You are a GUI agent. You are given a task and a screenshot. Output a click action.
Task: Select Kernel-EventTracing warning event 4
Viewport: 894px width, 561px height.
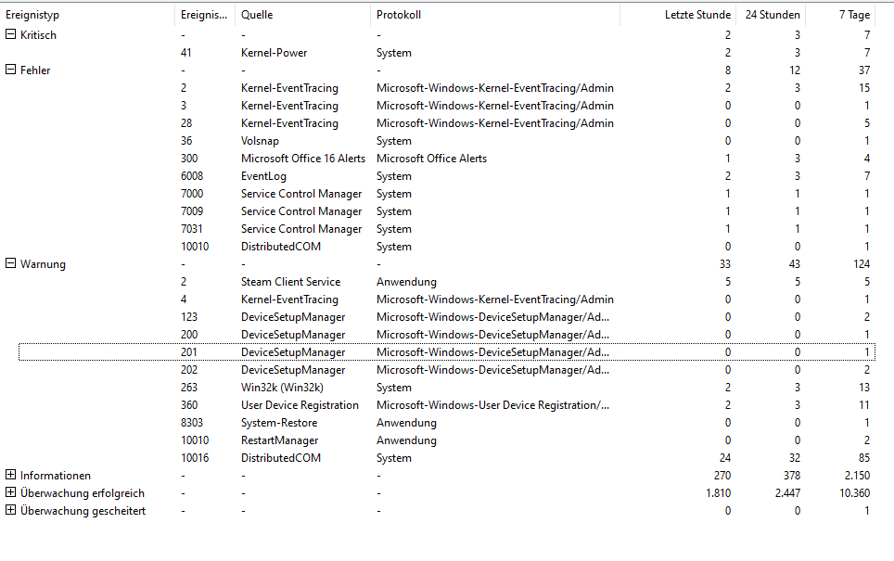click(446, 300)
